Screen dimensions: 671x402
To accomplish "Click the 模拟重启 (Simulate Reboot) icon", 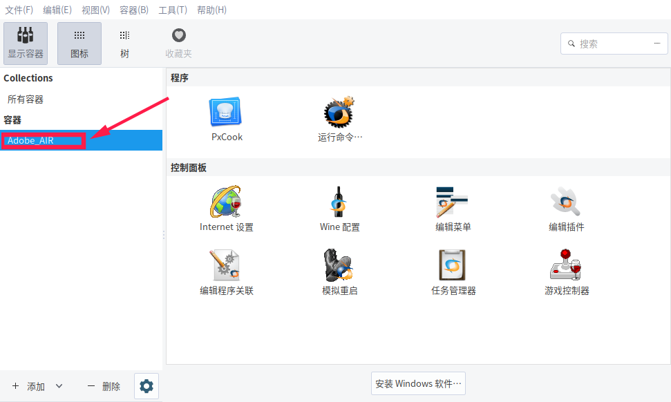I will click(x=339, y=267).
